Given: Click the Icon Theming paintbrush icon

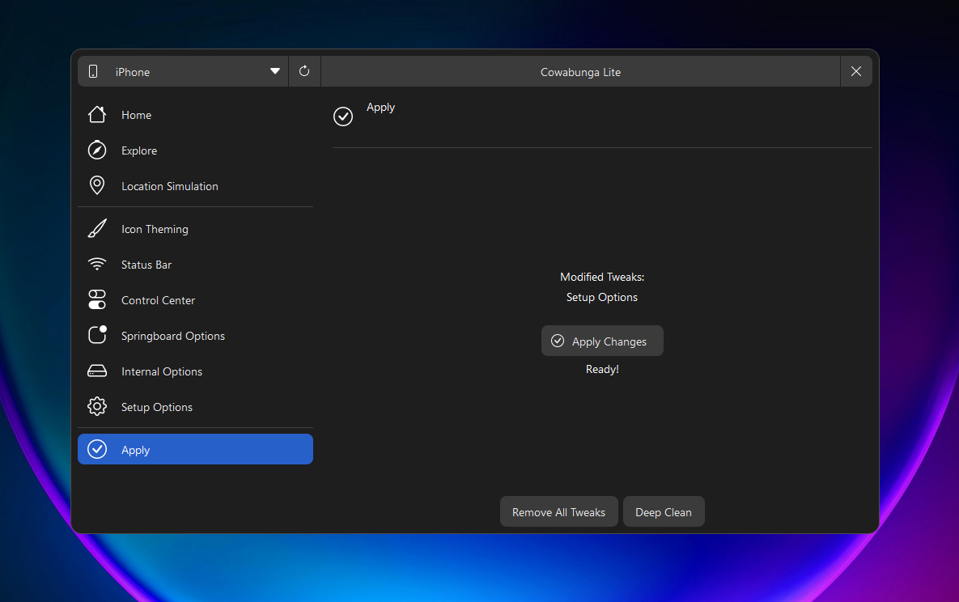Looking at the screenshot, I should coord(97,228).
